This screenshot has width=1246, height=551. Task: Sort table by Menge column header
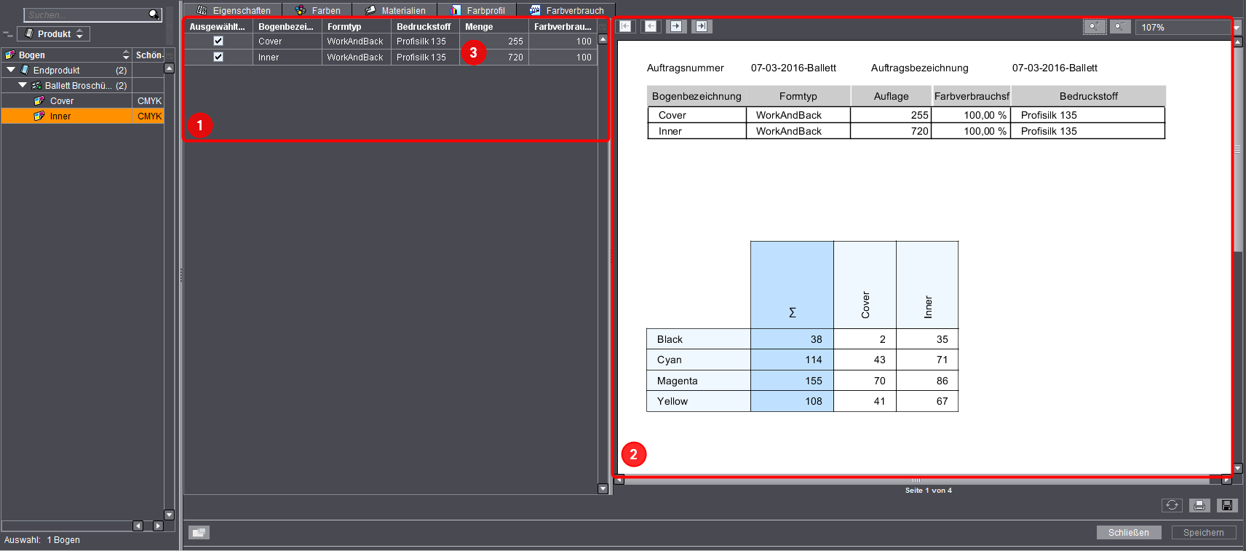(493, 26)
